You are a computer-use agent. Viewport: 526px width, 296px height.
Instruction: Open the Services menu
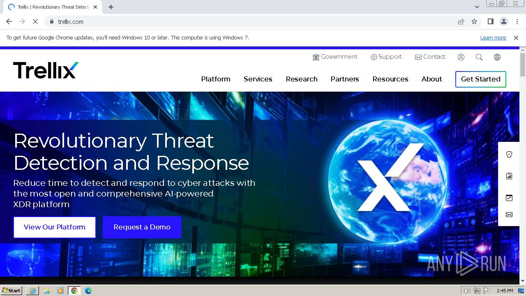(x=258, y=79)
